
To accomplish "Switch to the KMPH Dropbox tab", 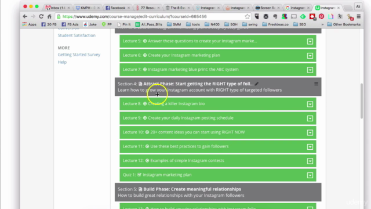I will pos(87,8).
